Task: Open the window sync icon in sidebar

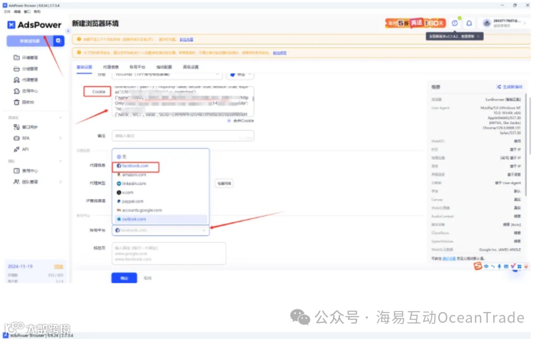Action: point(17,127)
